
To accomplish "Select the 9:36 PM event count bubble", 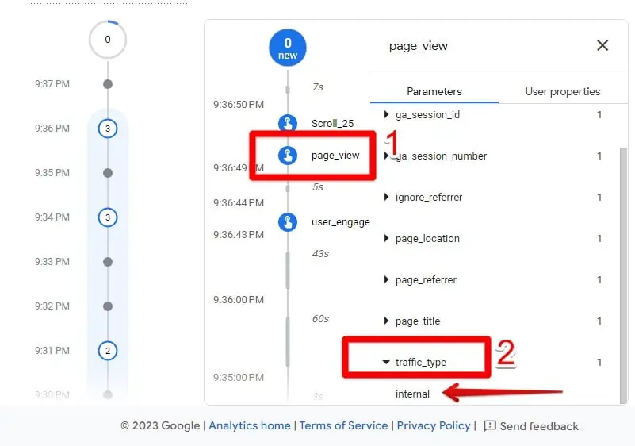I will pos(108,129).
